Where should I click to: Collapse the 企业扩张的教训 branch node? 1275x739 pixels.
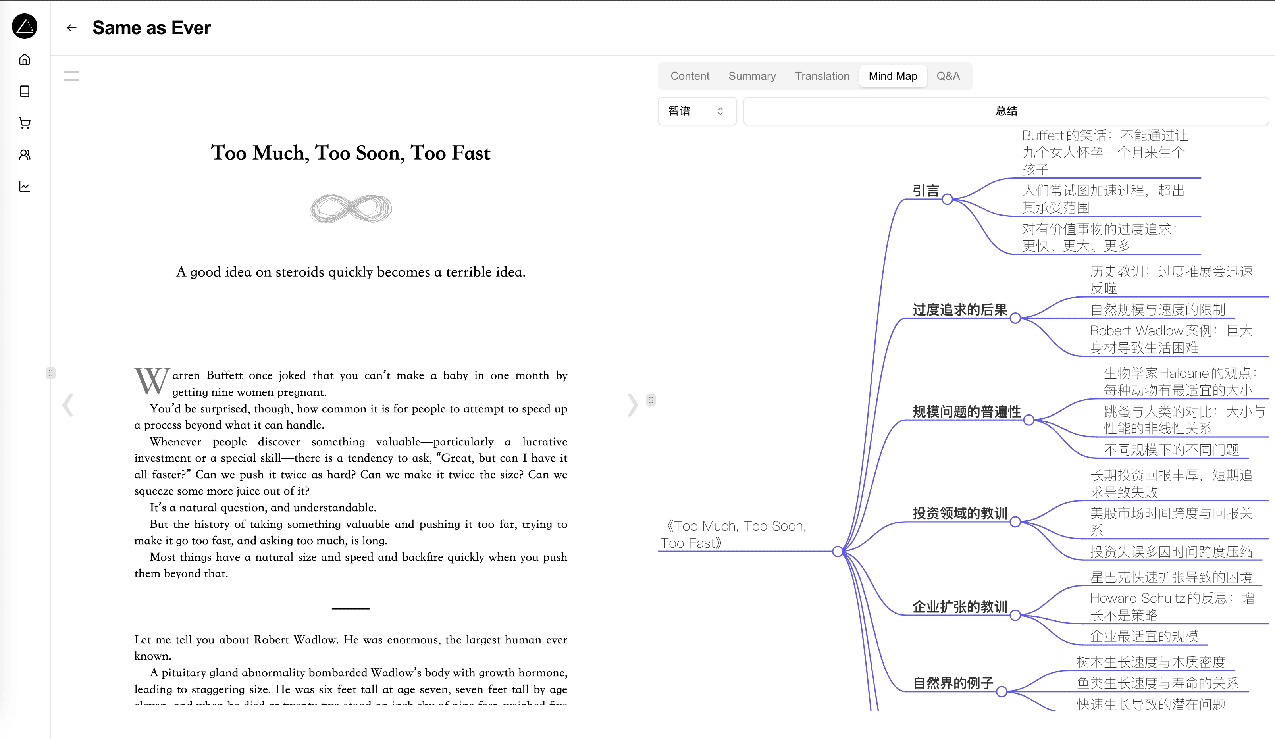tap(1015, 616)
